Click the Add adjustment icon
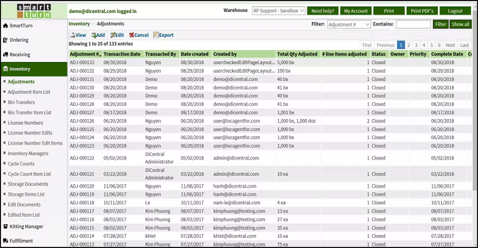478x248 pixels. click(94, 35)
